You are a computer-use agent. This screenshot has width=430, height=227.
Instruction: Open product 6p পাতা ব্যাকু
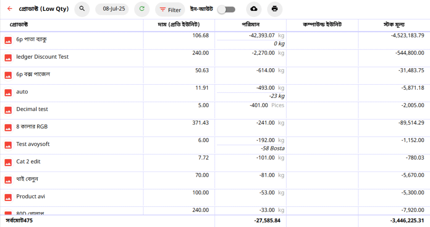pyautogui.click(x=31, y=39)
